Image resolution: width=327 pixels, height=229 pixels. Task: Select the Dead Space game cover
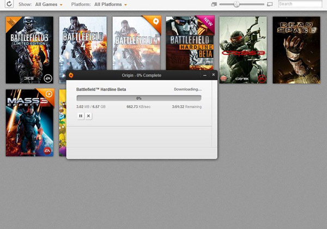296,50
